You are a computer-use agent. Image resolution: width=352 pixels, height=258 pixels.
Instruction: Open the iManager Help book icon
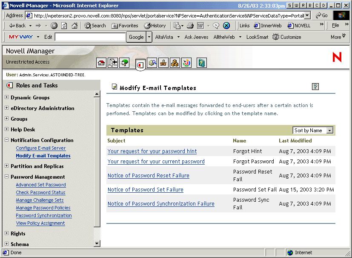pos(201,62)
